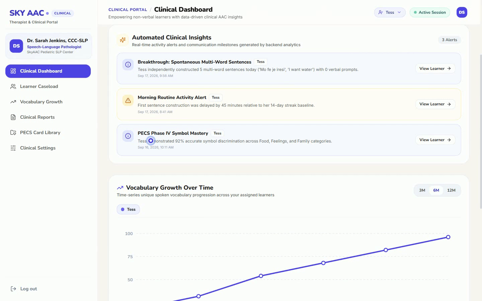The image size is (482, 301).
Task: Expand the Tess learner selector dropdown
Action: (390, 12)
